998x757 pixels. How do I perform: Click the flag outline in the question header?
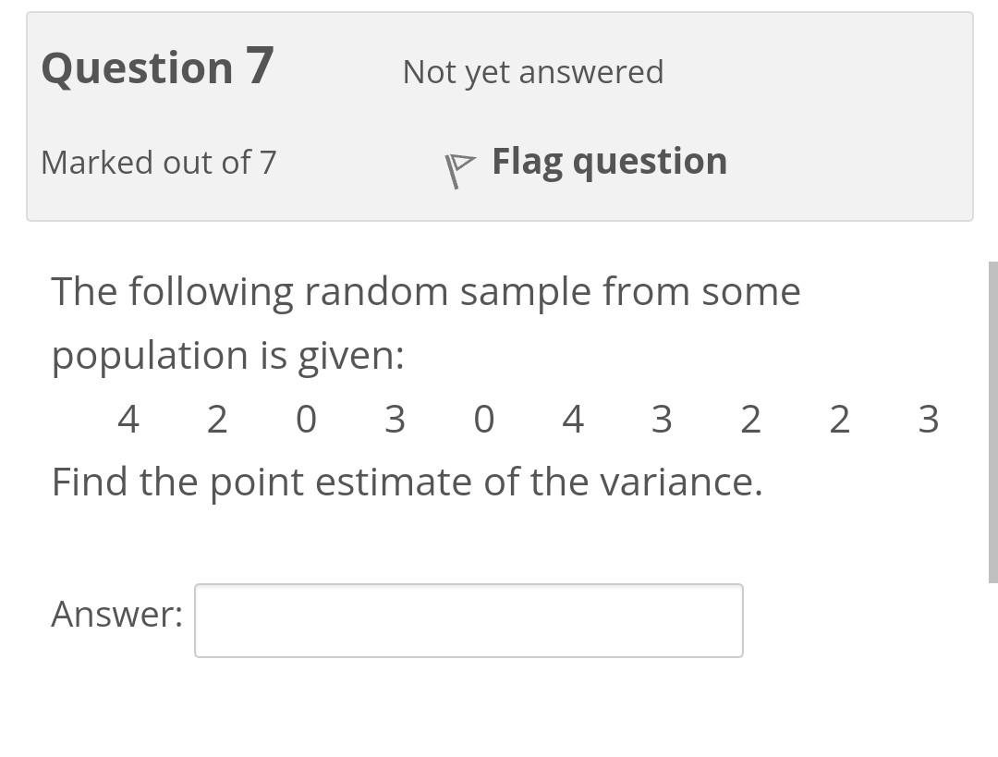pos(460,166)
